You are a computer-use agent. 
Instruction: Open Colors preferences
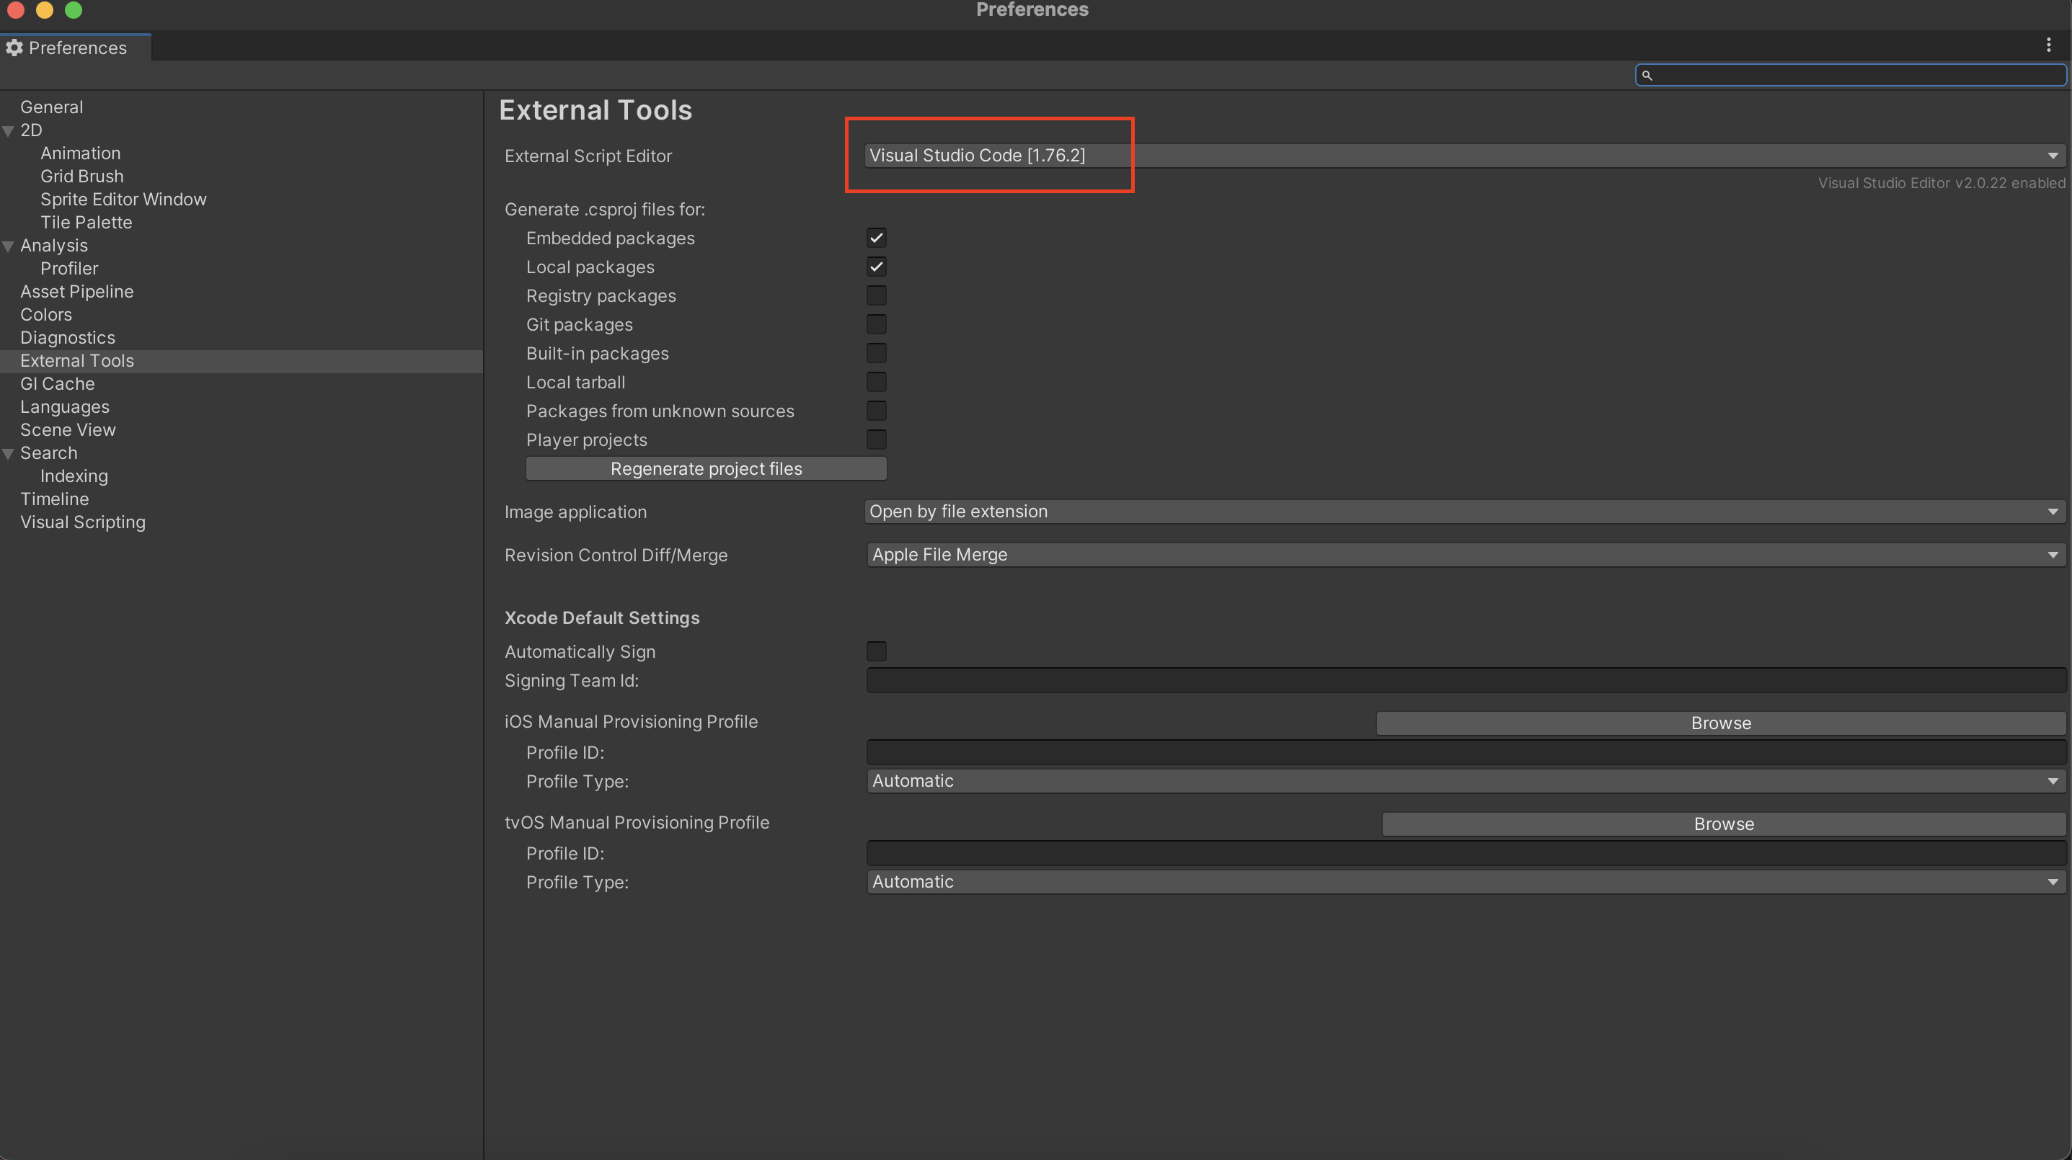tap(46, 314)
